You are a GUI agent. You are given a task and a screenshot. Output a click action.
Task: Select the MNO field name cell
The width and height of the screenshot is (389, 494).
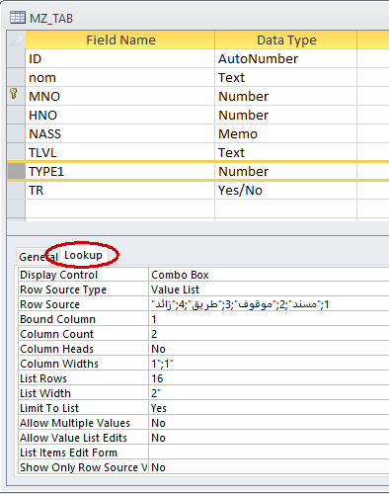coord(120,97)
